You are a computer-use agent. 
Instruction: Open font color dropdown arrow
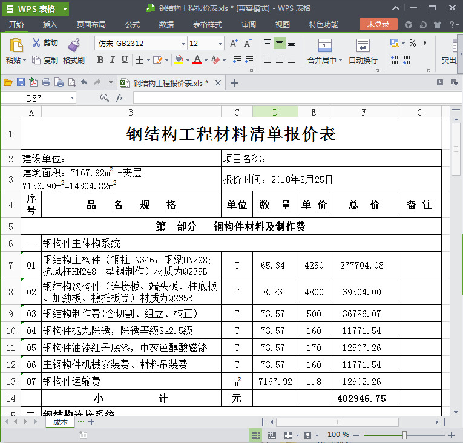tap(206, 61)
